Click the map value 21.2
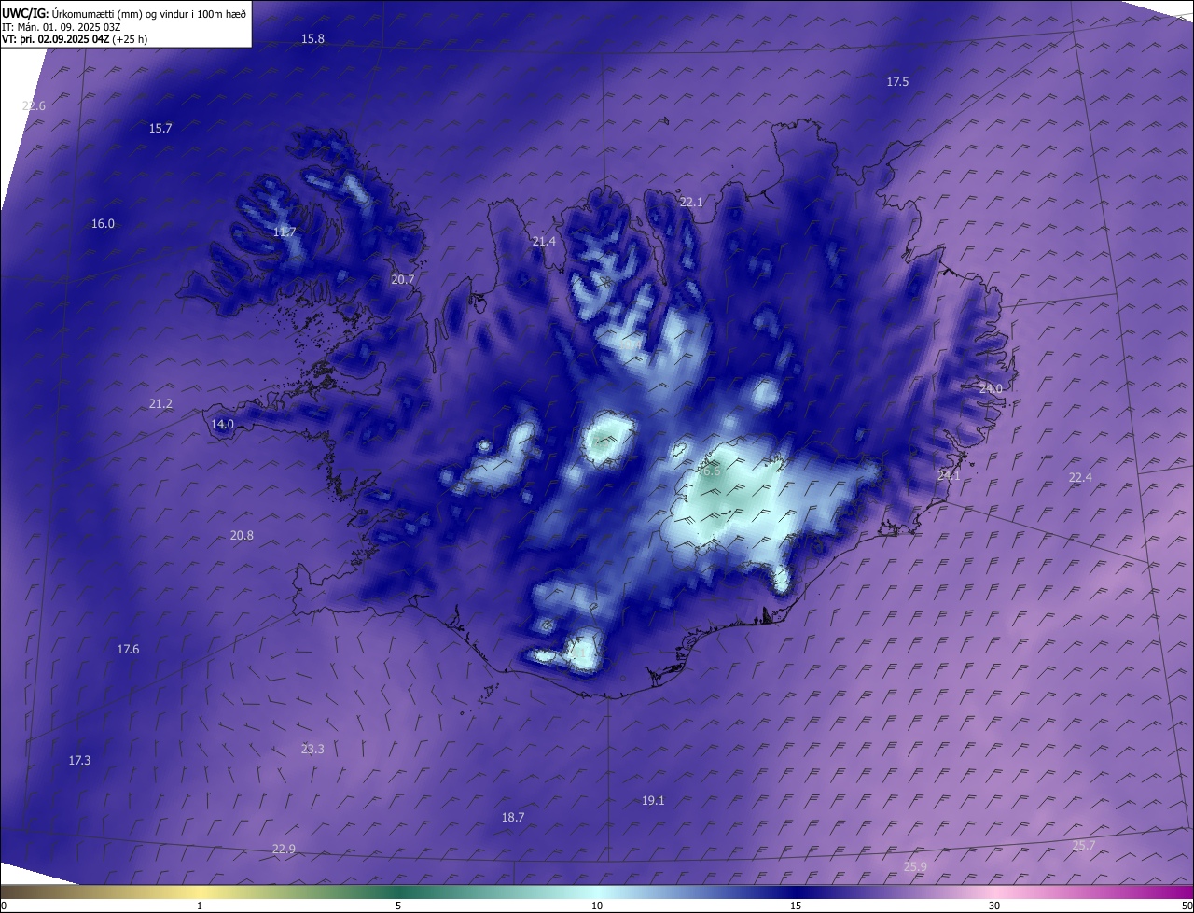This screenshot has width=1194, height=913. (160, 403)
